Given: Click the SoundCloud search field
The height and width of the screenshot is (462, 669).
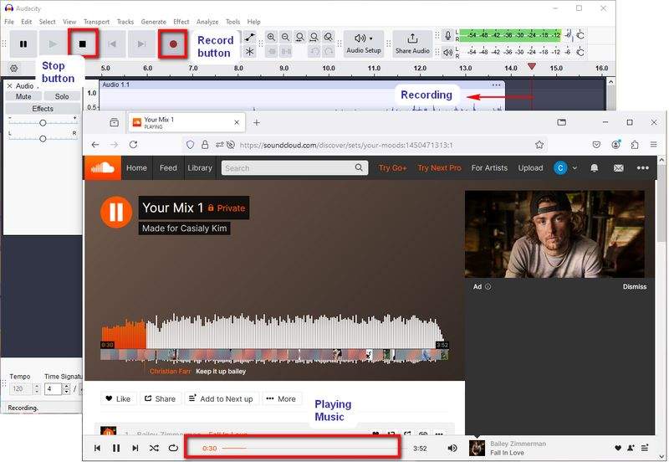Looking at the screenshot, I should (x=294, y=167).
